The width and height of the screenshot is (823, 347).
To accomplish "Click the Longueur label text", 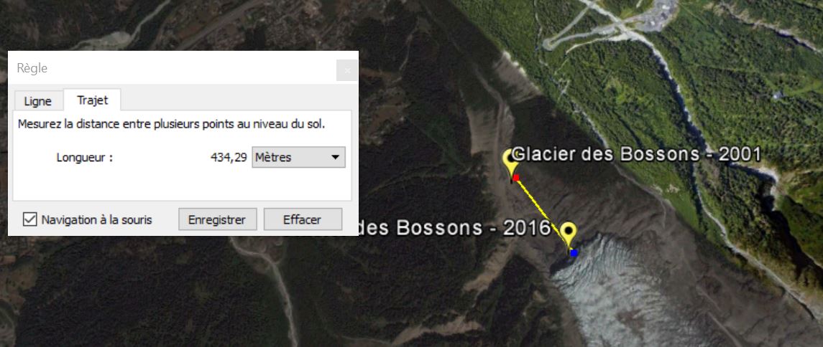I will pyautogui.click(x=85, y=157).
